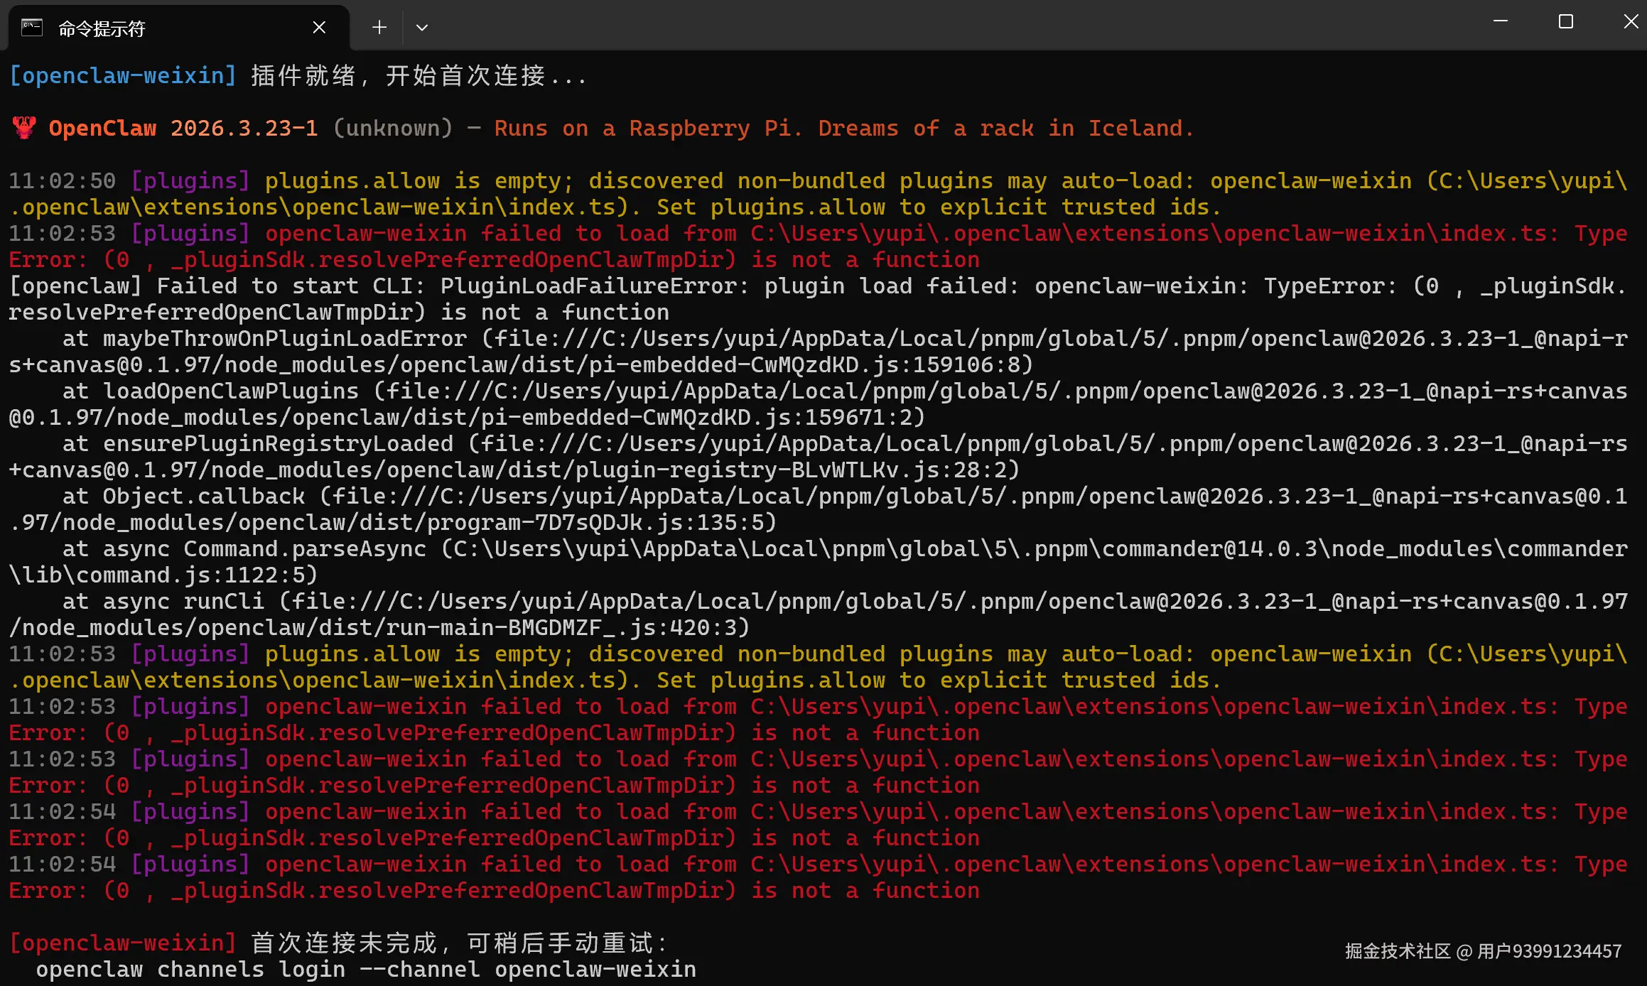Click the blue [openclaw-weixin] tag at top
The height and width of the screenshot is (986, 1647).
tap(123, 75)
